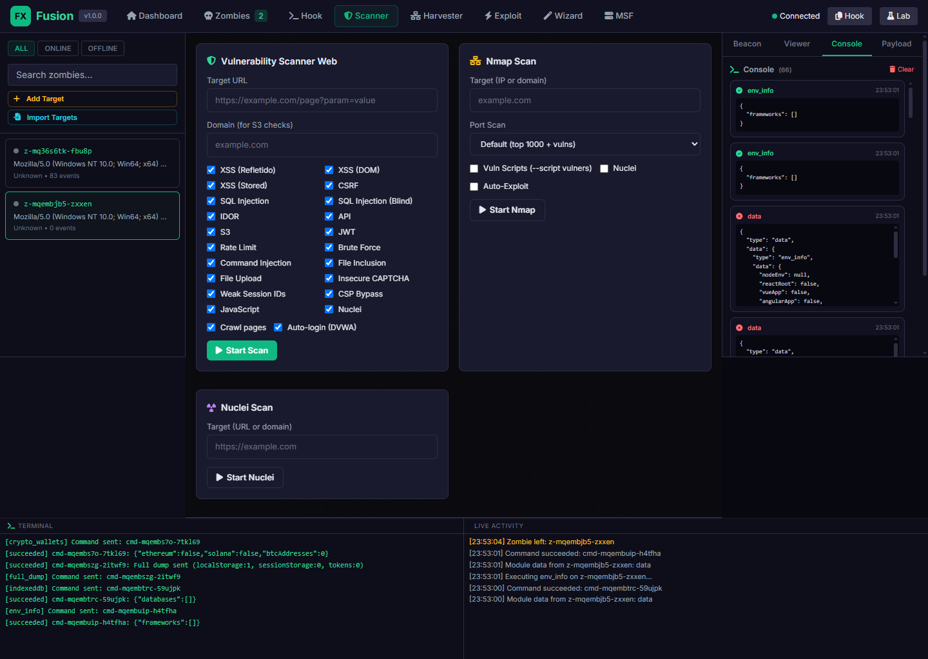Switch to Payload tab
The image size is (928, 659).
pos(896,44)
